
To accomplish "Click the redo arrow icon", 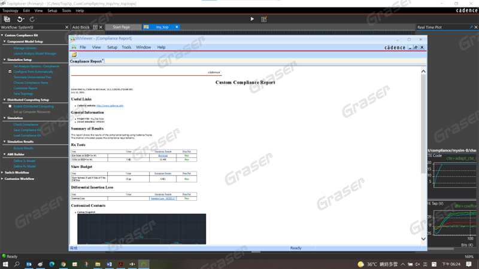I will click(32, 19).
